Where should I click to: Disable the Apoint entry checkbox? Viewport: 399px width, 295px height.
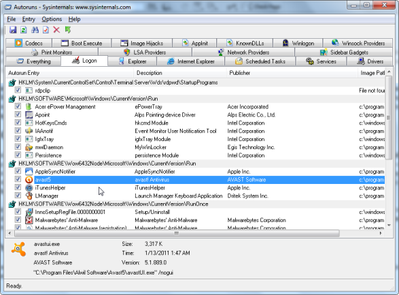click(x=18, y=114)
